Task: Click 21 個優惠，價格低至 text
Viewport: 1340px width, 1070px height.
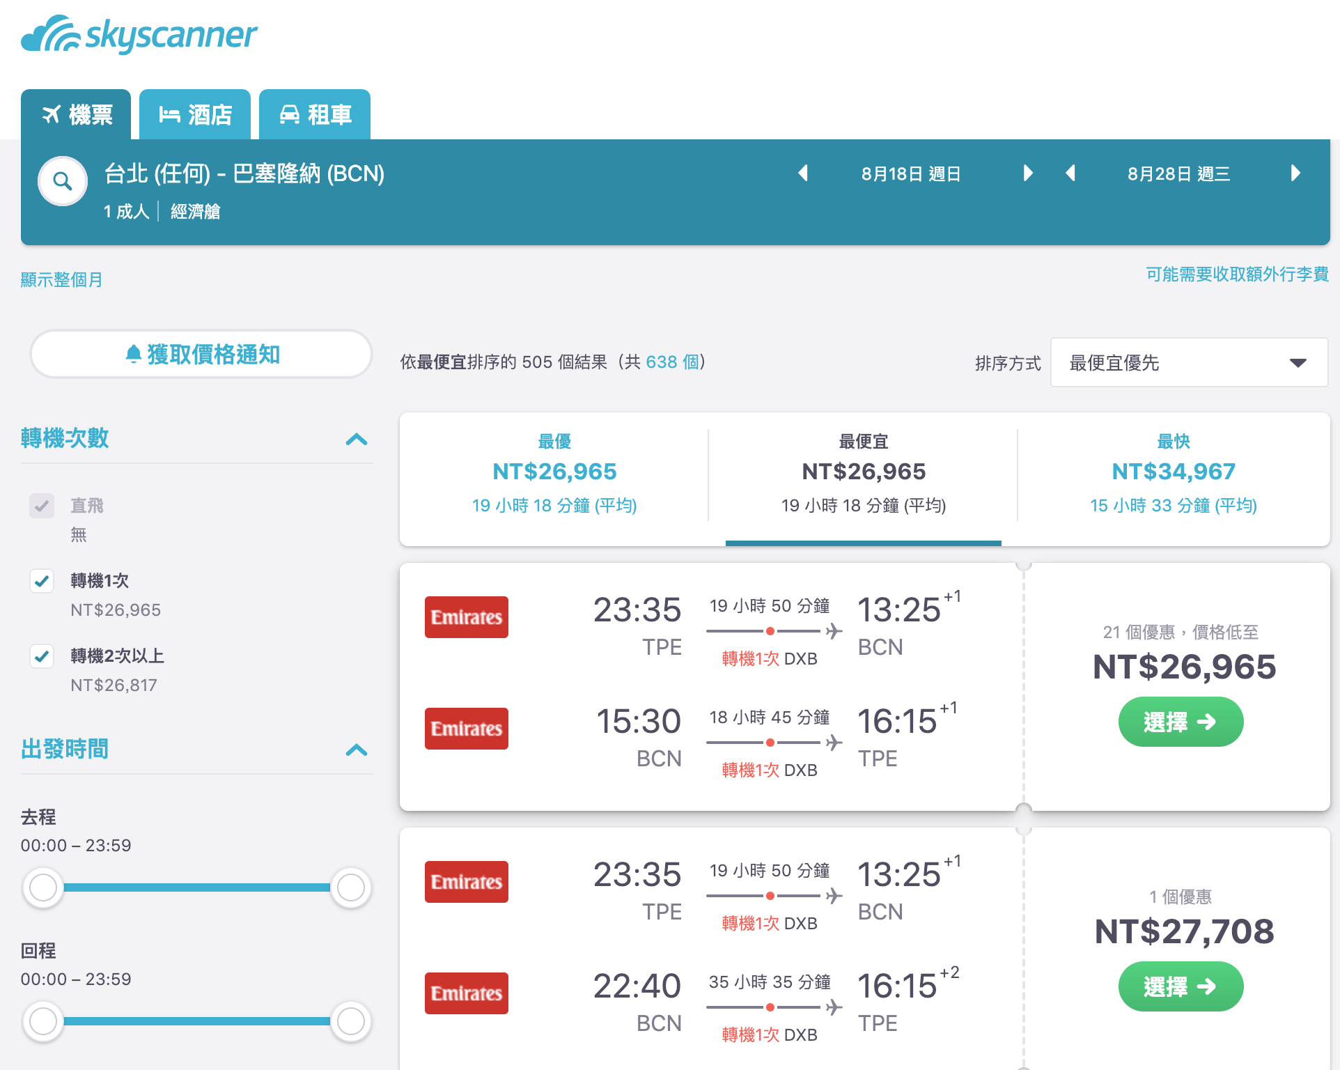Action: [x=1181, y=632]
